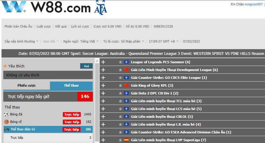Screen dimensions: 265x143
Task: Expand the ESEA Advanced Division Châu Âu row
Action: 103,132
